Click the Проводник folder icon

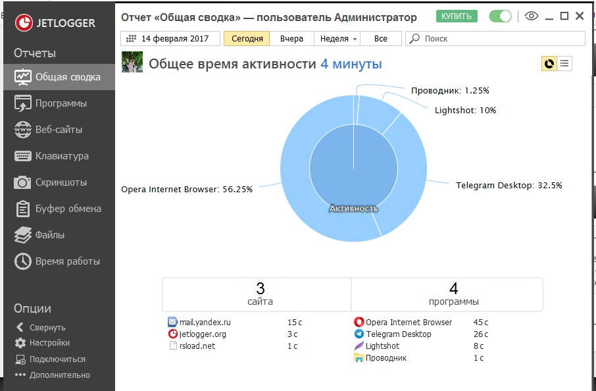359,357
